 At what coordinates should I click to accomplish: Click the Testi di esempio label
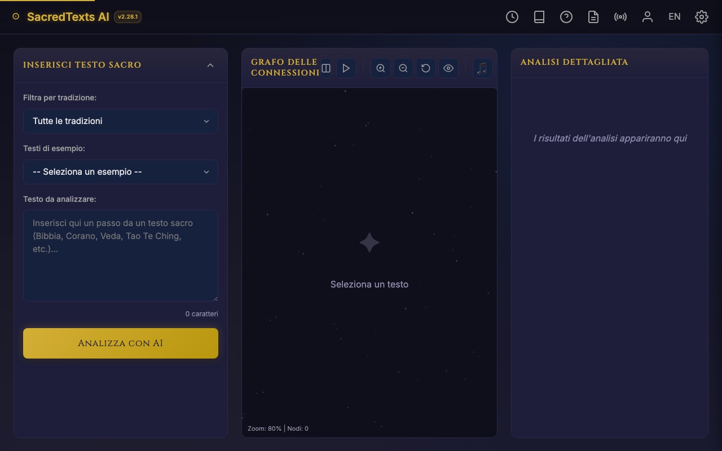[x=54, y=149]
